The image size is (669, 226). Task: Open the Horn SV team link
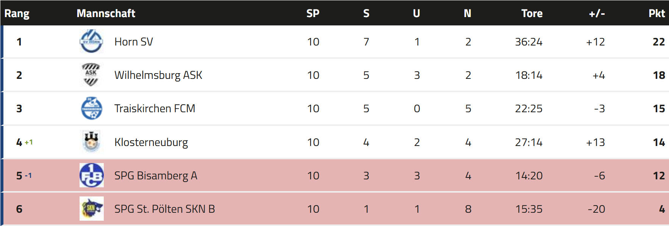click(133, 42)
